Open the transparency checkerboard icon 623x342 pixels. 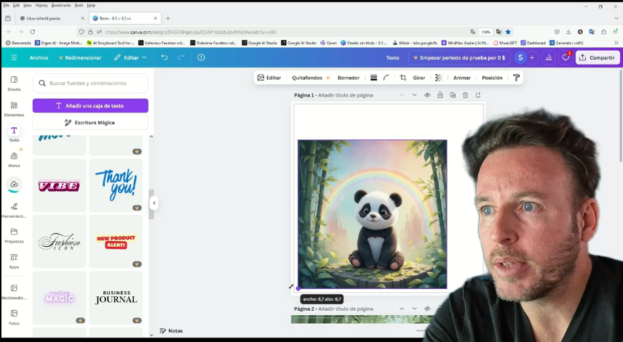tap(439, 78)
